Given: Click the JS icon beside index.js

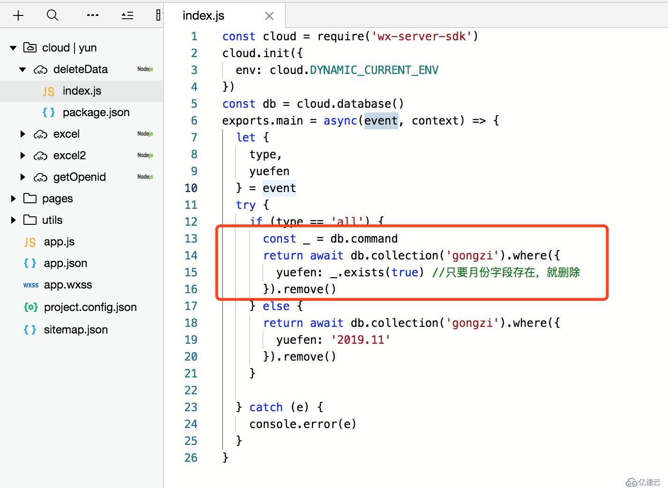Looking at the screenshot, I should tap(49, 91).
